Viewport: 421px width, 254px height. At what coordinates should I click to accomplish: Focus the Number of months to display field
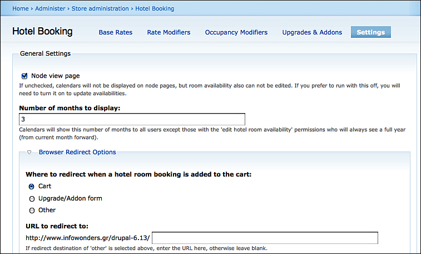[x=132, y=119]
